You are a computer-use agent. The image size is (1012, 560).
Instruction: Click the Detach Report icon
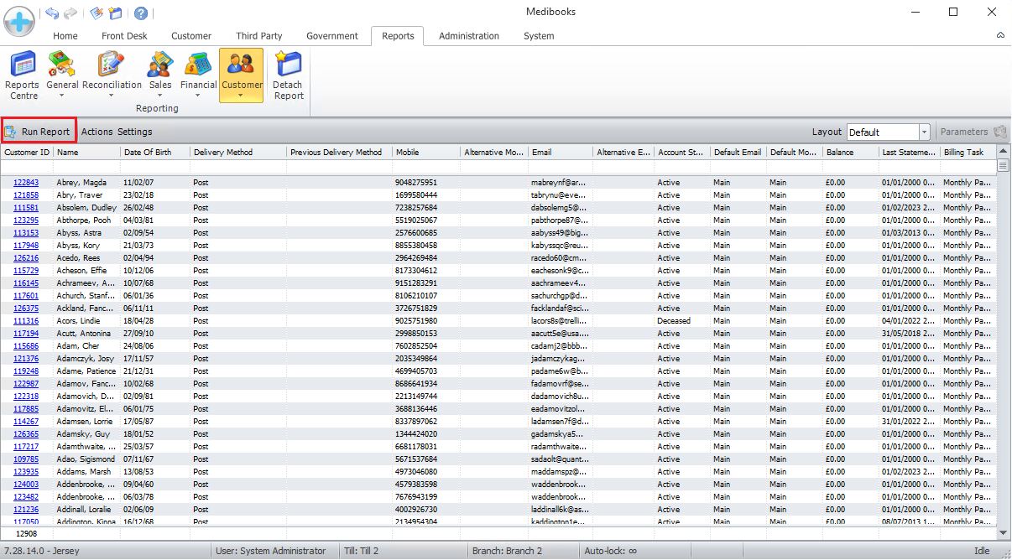(x=288, y=75)
